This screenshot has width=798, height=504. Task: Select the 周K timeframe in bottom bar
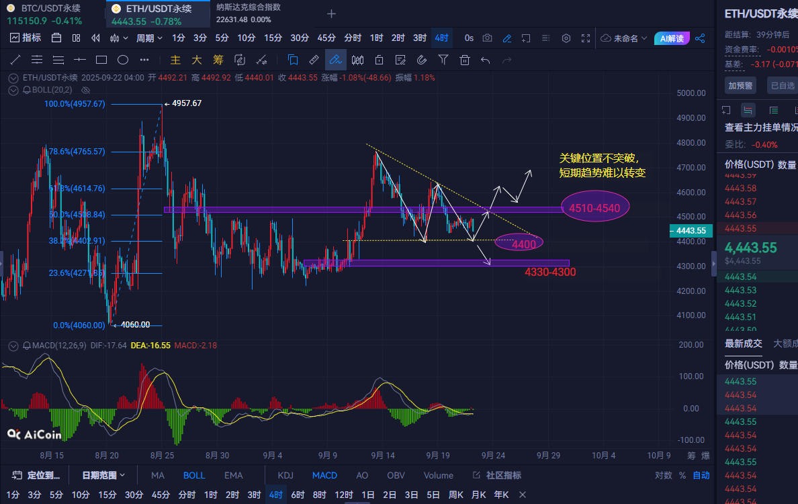tap(456, 495)
